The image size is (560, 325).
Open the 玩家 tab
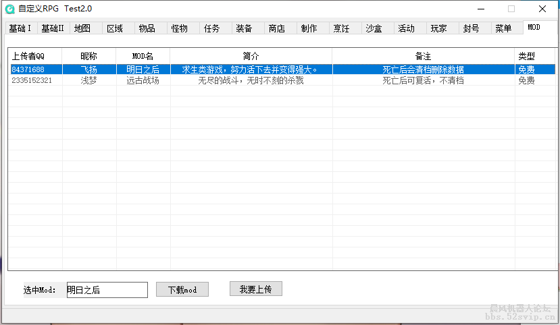pyautogui.click(x=442, y=28)
